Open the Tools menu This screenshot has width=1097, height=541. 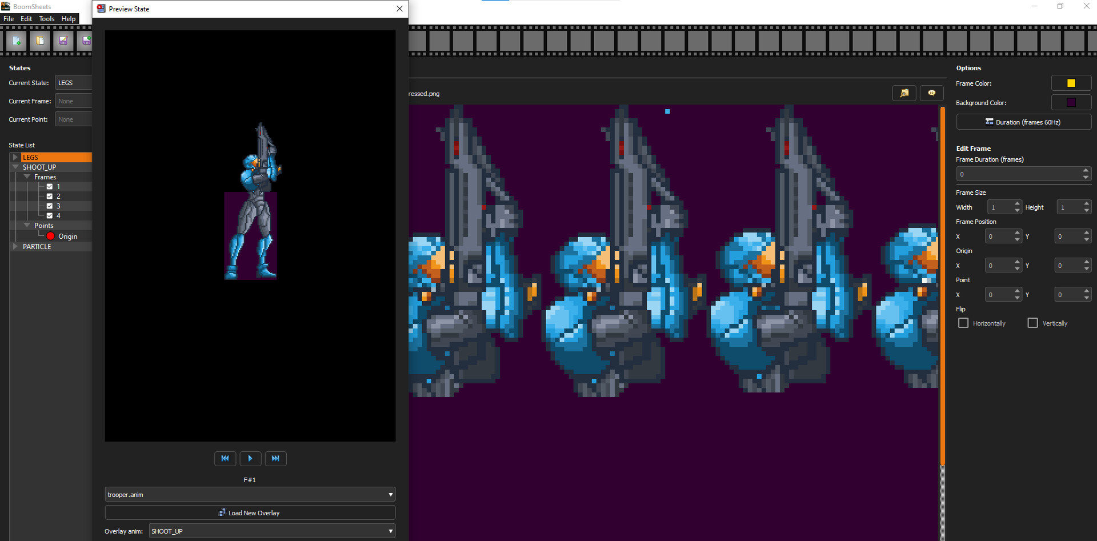pyautogui.click(x=47, y=19)
